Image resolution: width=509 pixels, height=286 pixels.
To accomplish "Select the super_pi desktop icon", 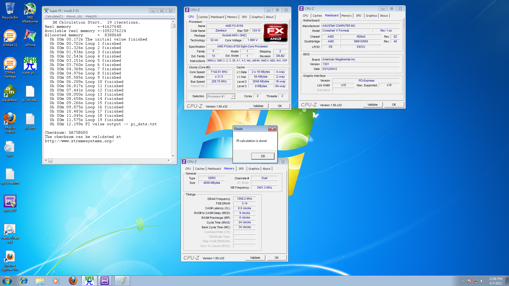I will 30,66.
